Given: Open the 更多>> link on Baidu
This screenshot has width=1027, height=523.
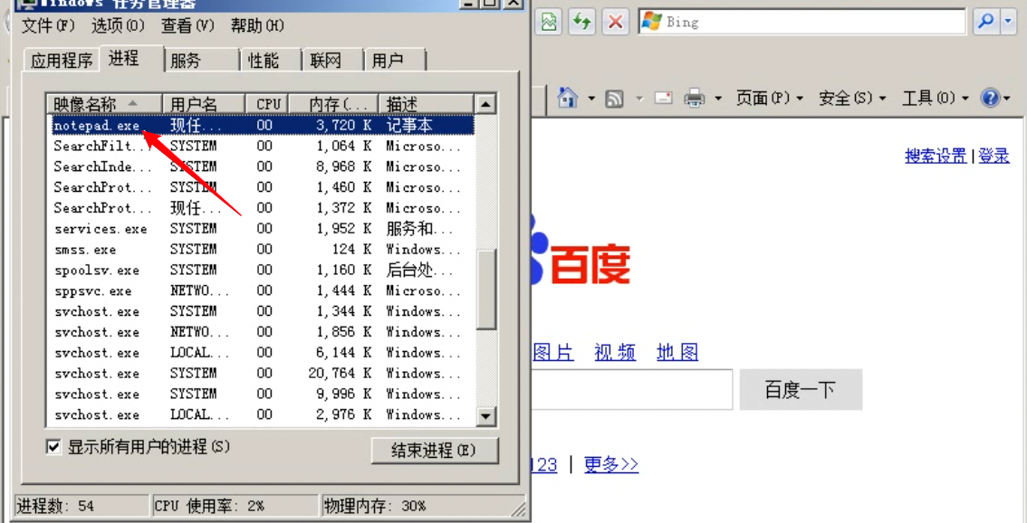Looking at the screenshot, I should (611, 465).
